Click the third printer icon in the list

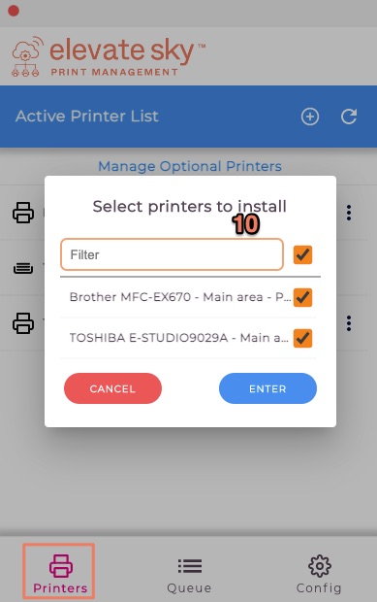tap(23, 323)
